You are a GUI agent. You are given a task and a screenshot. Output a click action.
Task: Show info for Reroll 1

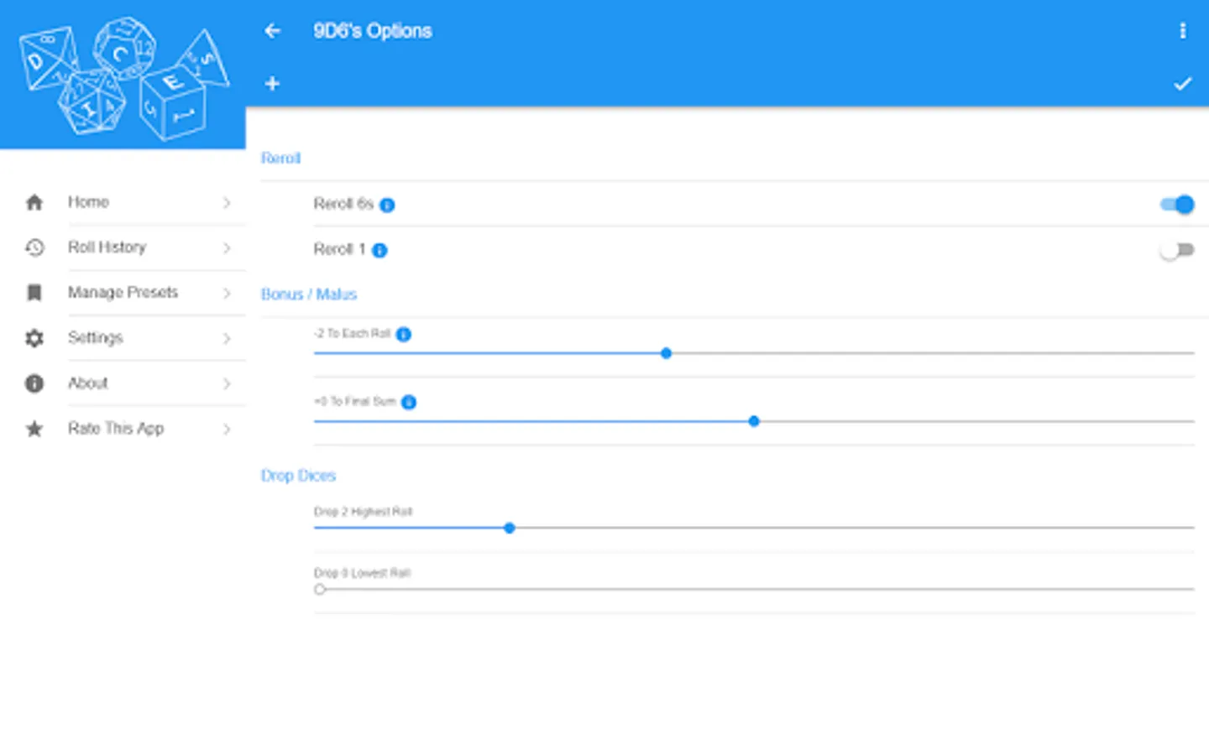[x=379, y=250]
